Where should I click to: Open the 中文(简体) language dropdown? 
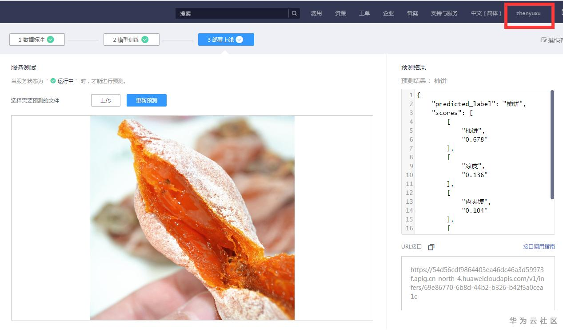(x=486, y=13)
